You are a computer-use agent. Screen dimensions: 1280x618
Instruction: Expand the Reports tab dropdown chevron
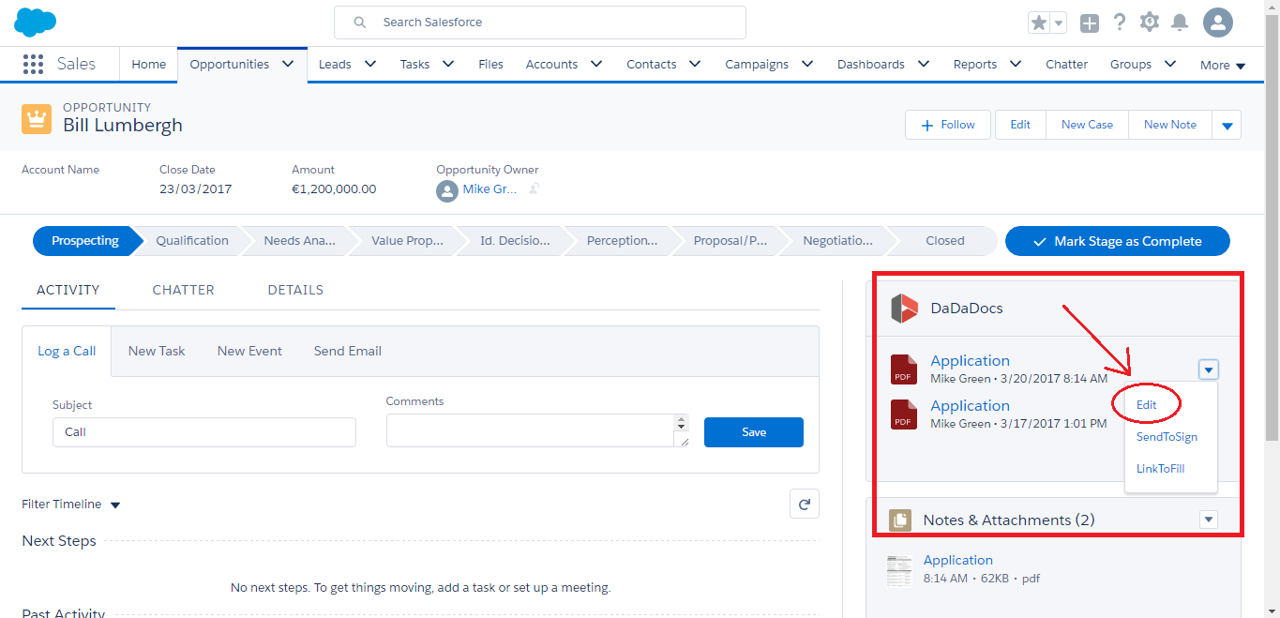(1016, 64)
